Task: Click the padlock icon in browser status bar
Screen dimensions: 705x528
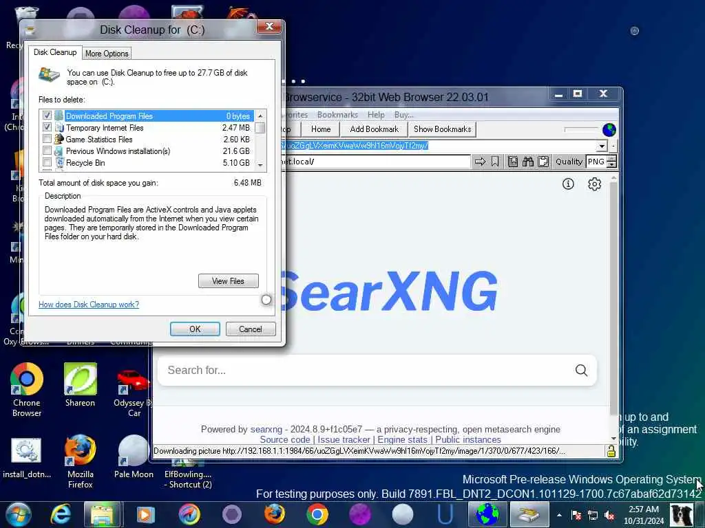Action: tap(611, 451)
